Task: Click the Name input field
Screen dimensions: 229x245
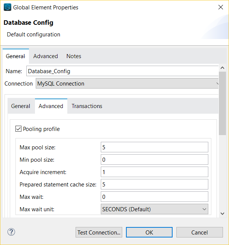Action: click(x=122, y=71)
